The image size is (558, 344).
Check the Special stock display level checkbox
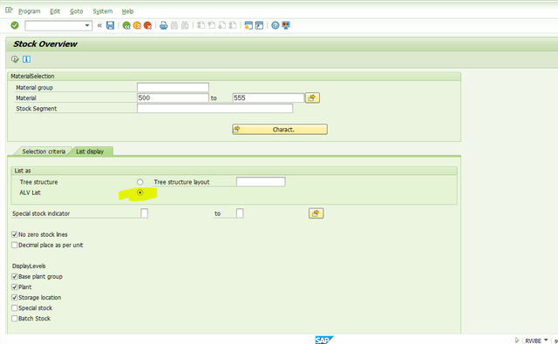coord(15,307)
